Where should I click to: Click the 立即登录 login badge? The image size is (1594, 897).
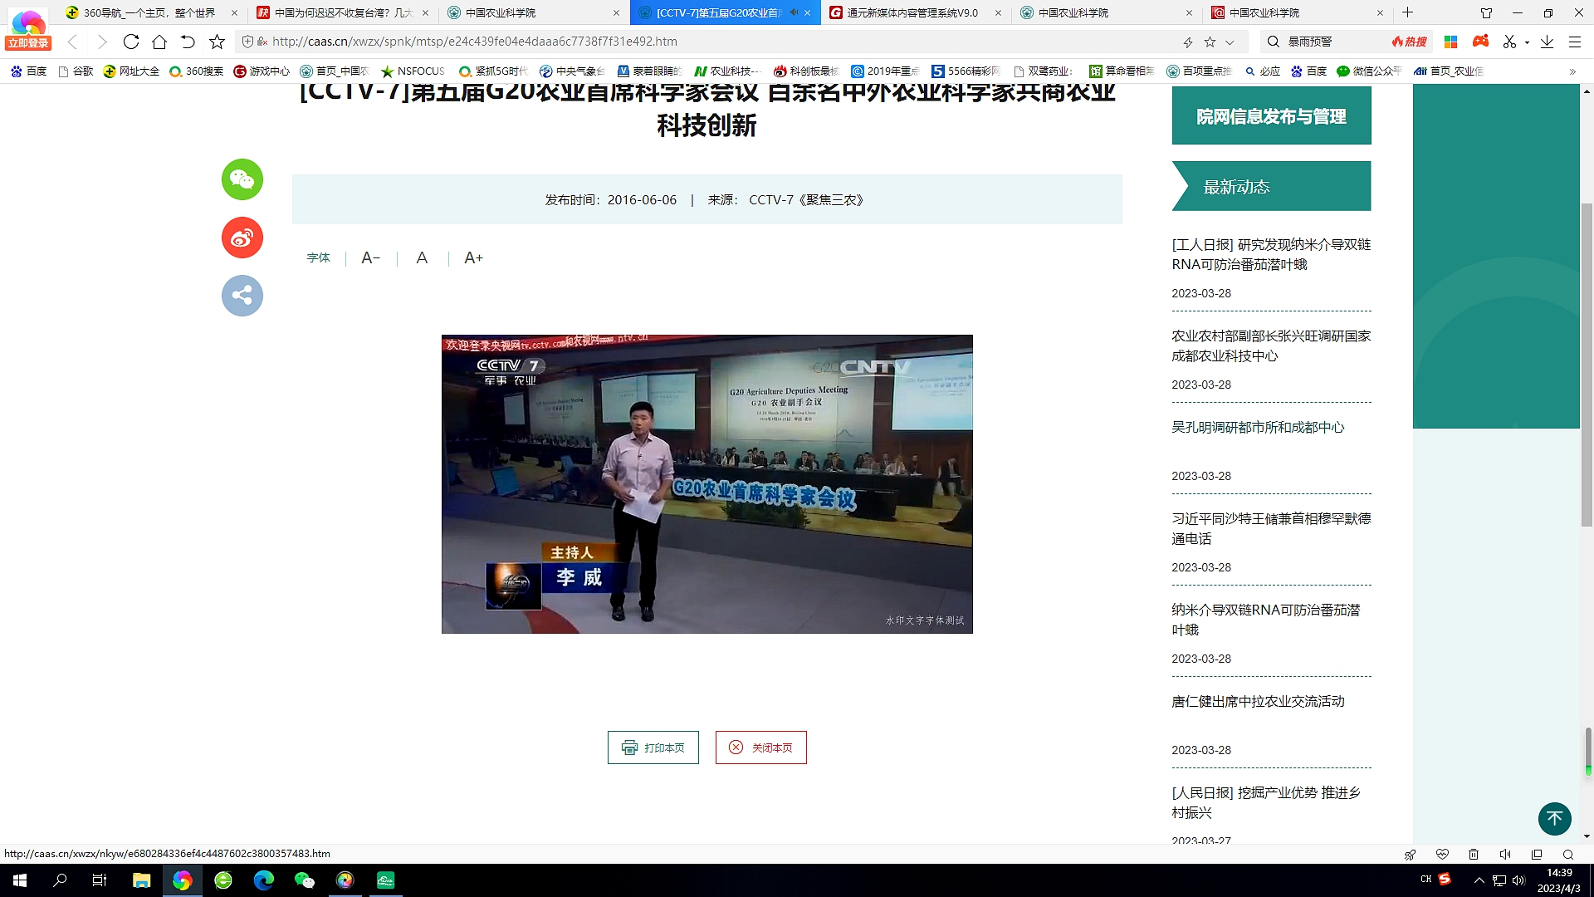tap(28, 43)
